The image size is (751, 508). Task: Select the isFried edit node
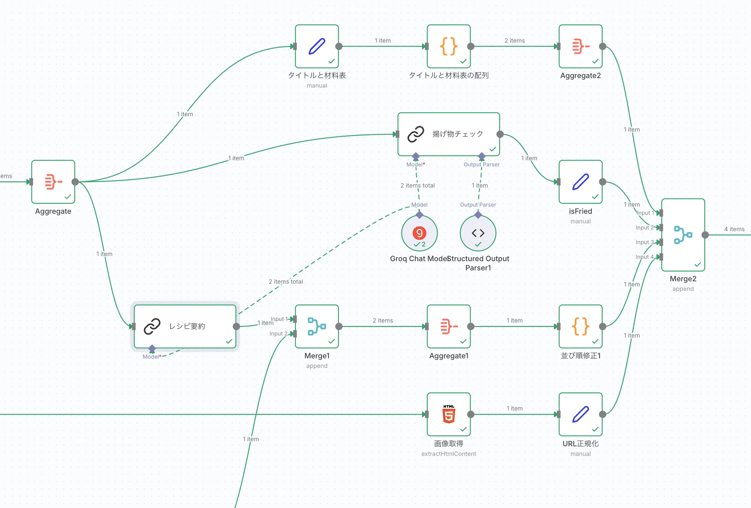[x=580, y=182]
